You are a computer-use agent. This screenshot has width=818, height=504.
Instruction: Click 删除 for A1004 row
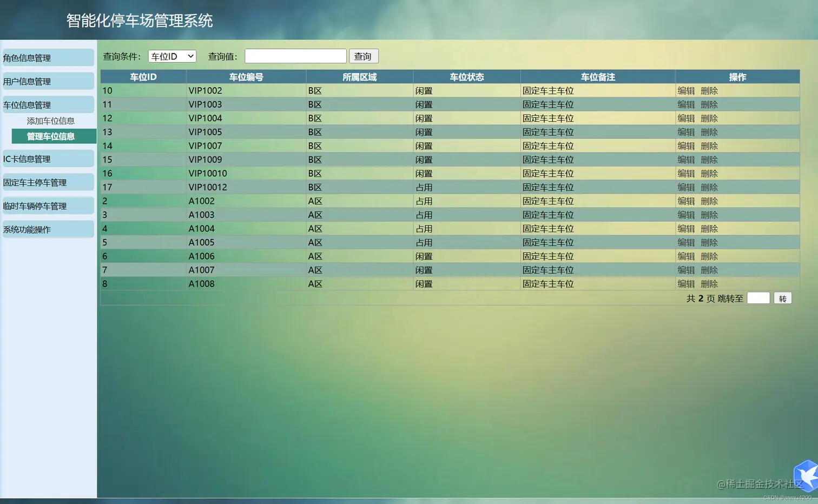click(x=709, y=229)
